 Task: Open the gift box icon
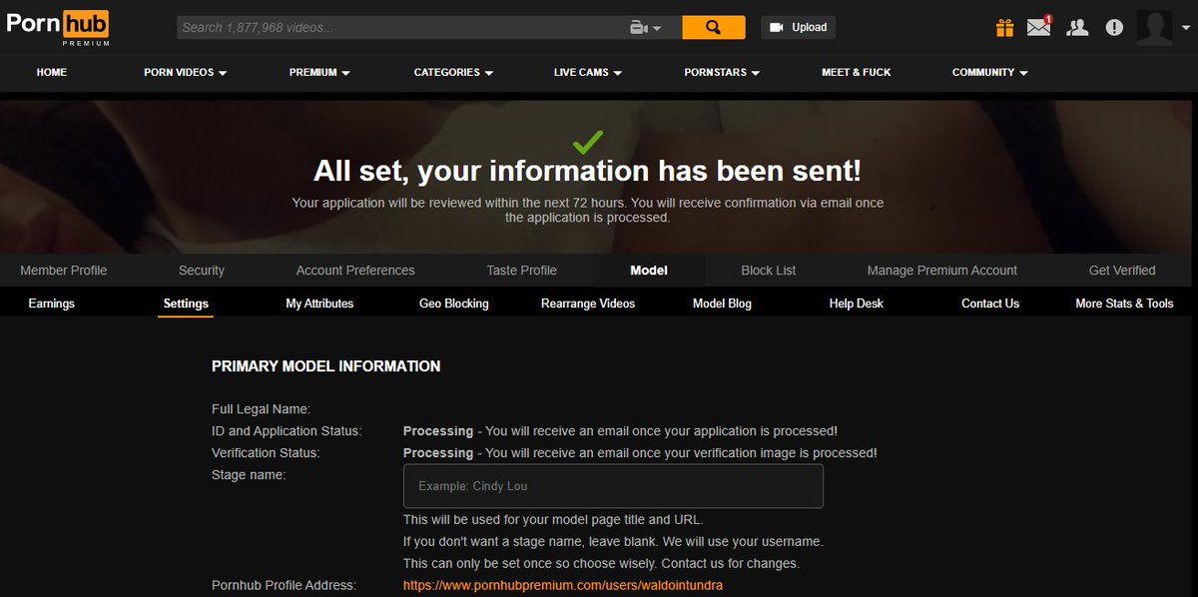click(x=1004, y=27)
